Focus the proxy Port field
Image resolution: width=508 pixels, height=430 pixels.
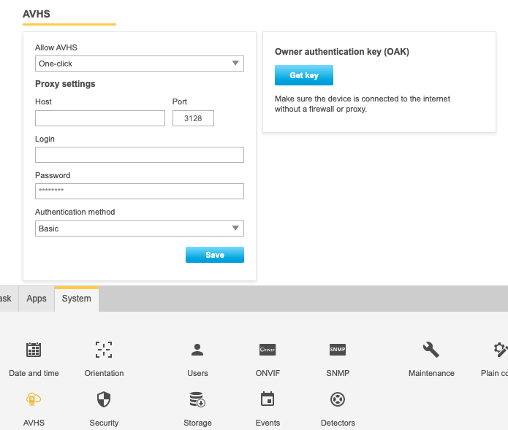tap(193, 118)
